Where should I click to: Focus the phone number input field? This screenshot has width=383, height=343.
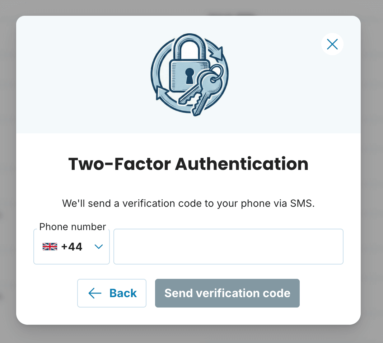click(228, 247)
